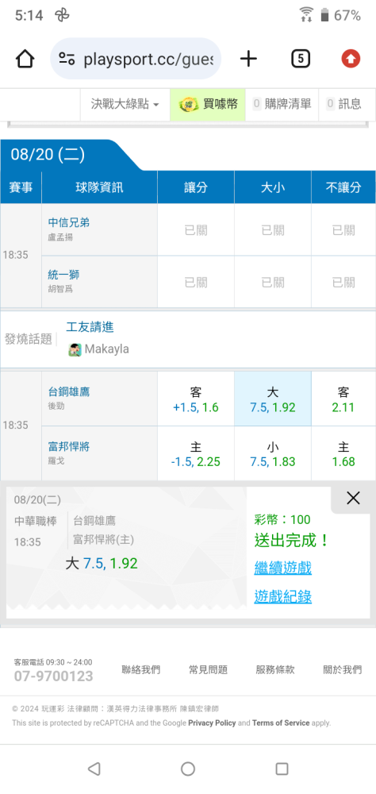This screenshot has height=794, width=376.
Task: Open 工友請進 hot topic
Action: point(90,327)
